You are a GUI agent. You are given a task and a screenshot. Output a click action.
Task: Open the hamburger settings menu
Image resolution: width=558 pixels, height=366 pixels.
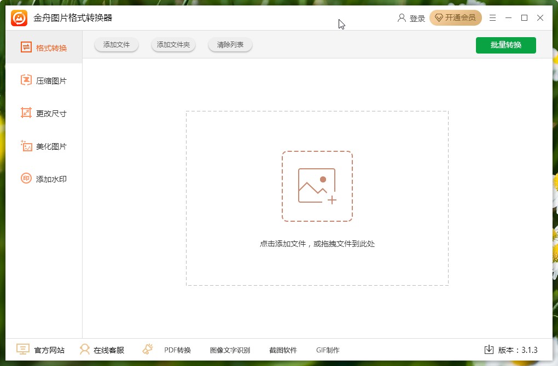click(492, 17)
